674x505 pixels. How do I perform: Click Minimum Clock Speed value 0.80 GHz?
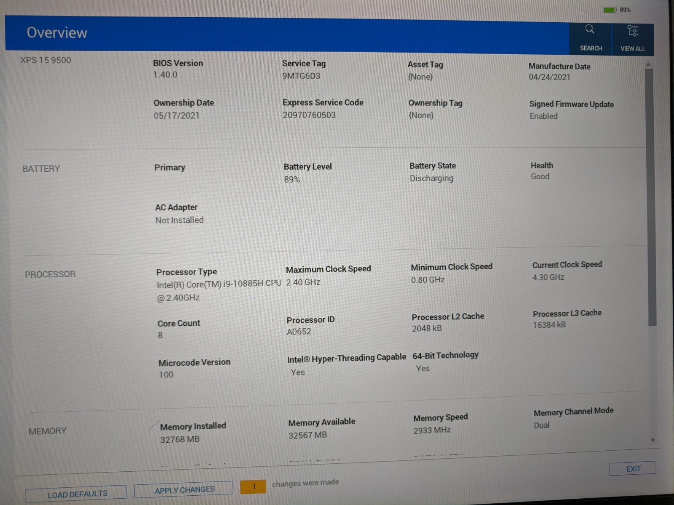(428, 280)
